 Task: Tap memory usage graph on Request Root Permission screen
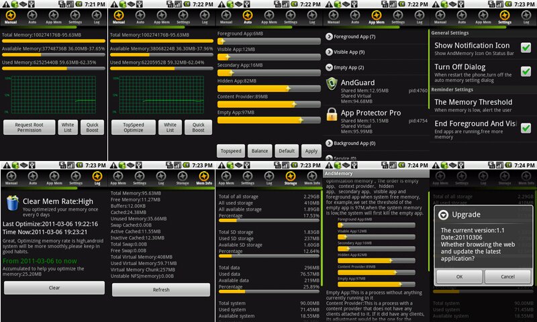(x=54, y=95)
